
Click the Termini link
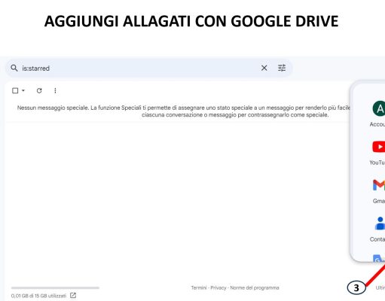pyautogui.click(x=199, y=287)
